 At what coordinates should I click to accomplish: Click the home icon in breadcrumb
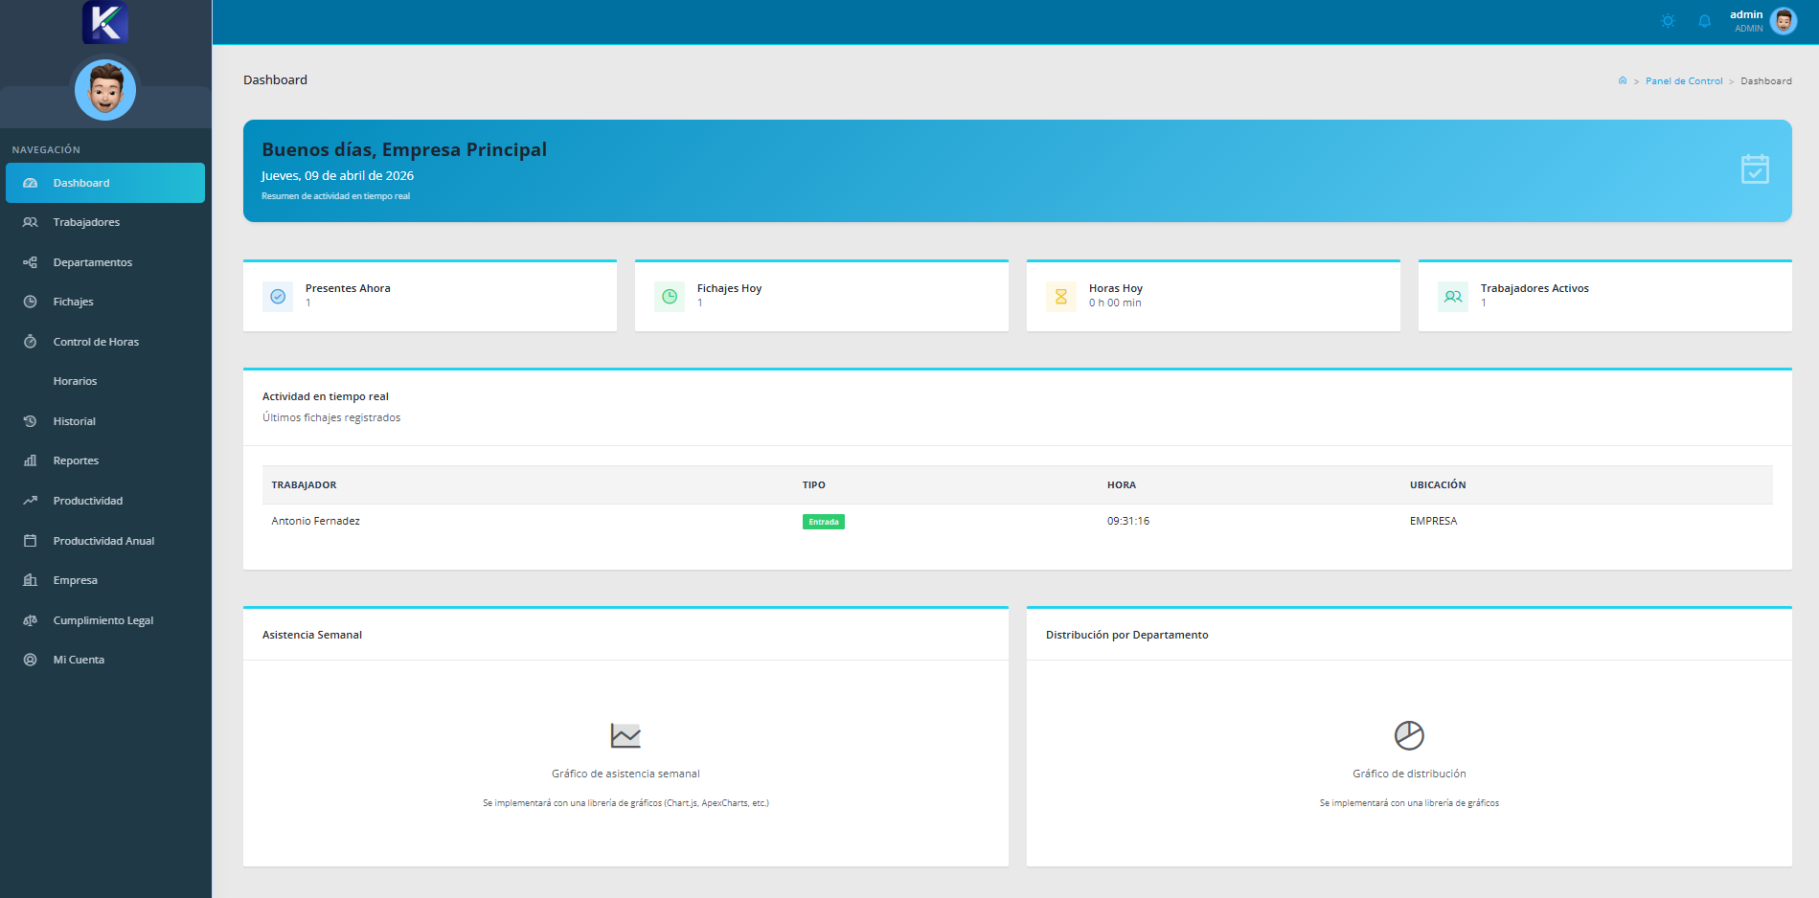1622,80
